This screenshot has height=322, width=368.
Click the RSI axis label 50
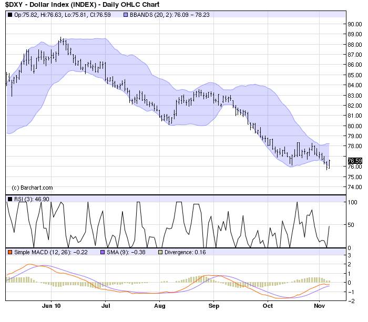351,225
